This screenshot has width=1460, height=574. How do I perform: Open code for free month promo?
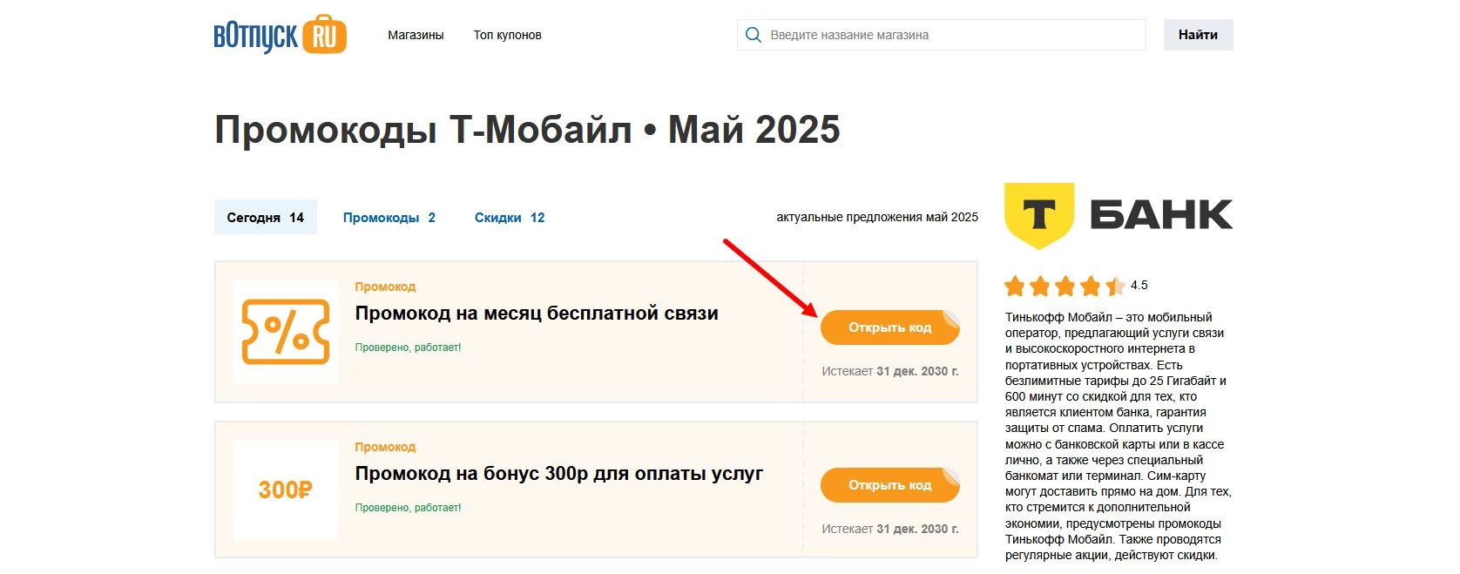click(890, 328)
